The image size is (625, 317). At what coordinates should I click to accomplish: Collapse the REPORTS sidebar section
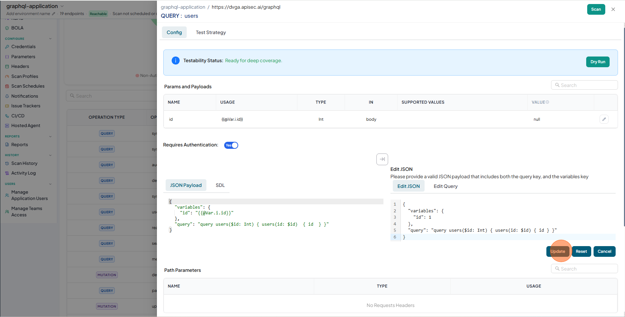click(51, 136)
